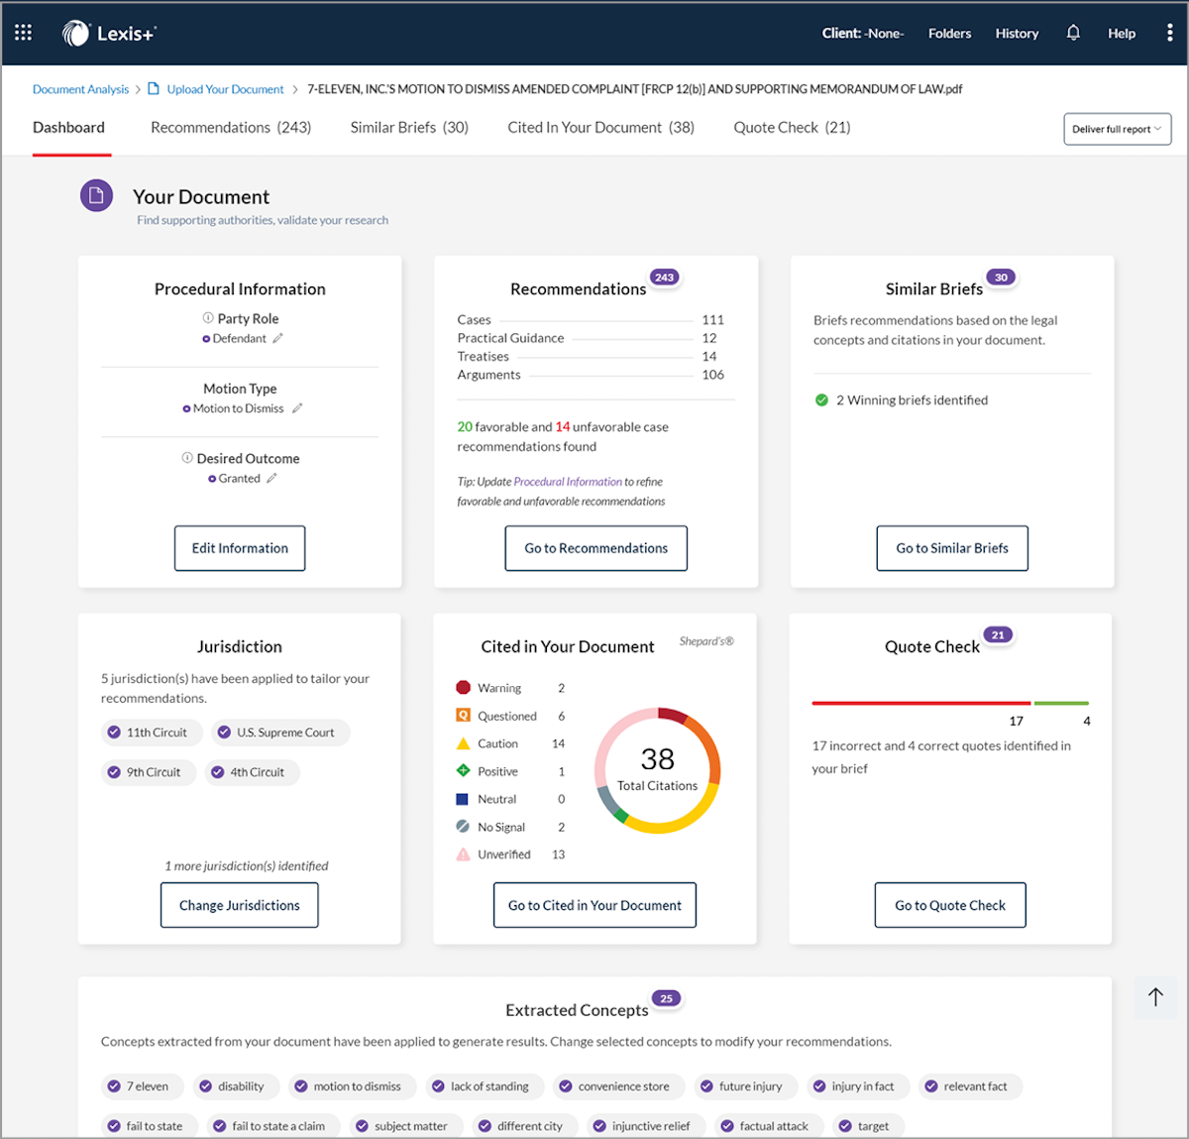Click the purple Your Document icon
Screen dimensions: 1189x1139
pyautogui.click(x=96, y=196)
